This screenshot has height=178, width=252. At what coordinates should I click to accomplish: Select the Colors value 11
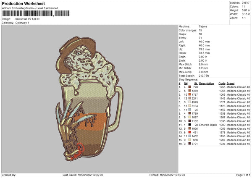point(244,7)
